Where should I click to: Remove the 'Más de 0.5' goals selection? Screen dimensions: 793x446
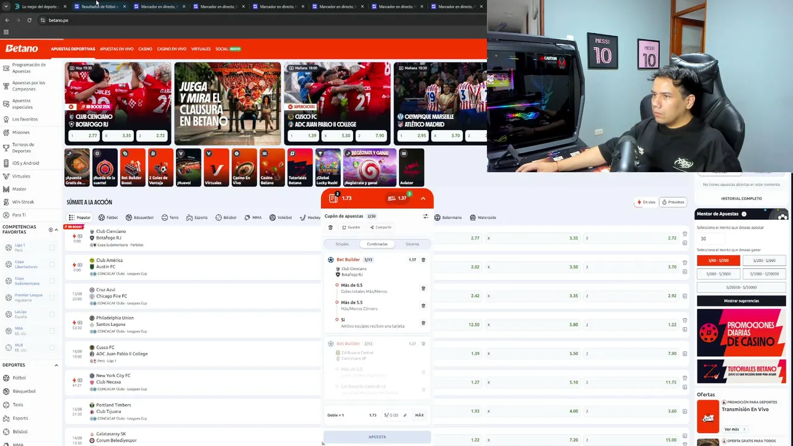pyautogui.click(x=423, y=288)
